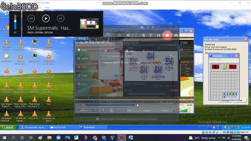Screen dimensions: 251x141
Task: Switch to SM Supermalls taskbar button
Action: 34,127
